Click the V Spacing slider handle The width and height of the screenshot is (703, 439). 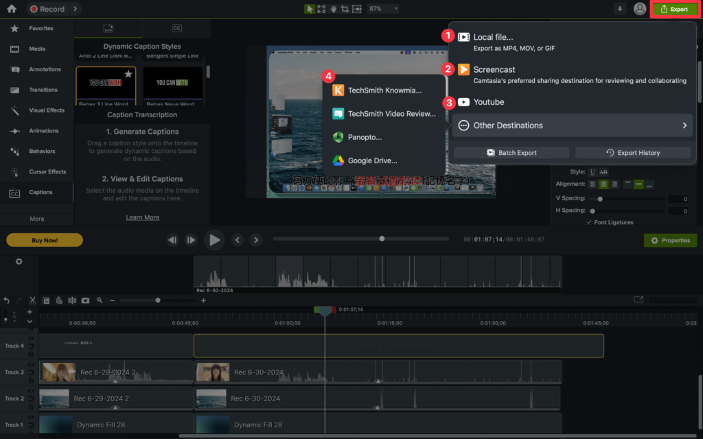(x=600, y=199)
